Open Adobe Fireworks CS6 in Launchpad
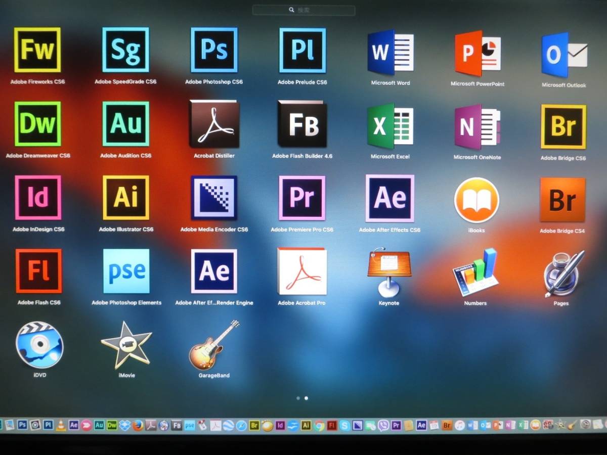607x455 pixels. (x=37, y=50)
